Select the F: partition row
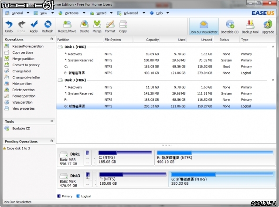This screenshot has height=207, width=279. coord(166,100)
